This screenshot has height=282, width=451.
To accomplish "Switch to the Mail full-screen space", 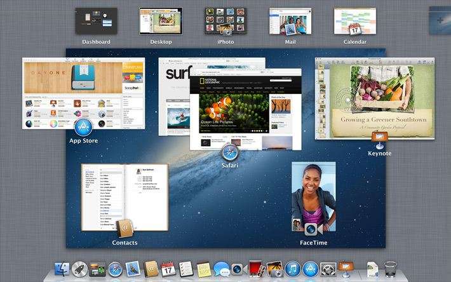I will click(x=290, y=21).
